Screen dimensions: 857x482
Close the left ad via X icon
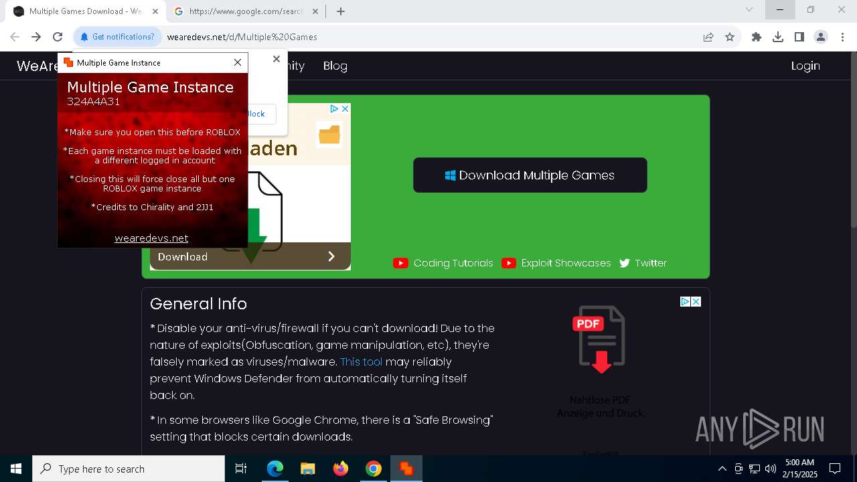pyautogui.click(x=345, y=108)
